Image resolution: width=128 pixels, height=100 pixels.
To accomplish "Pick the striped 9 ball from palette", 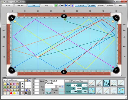I will click(14, 87).
